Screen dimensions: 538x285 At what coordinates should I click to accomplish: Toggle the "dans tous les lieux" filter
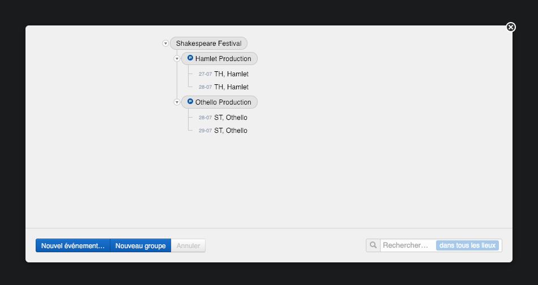(467, 245)
